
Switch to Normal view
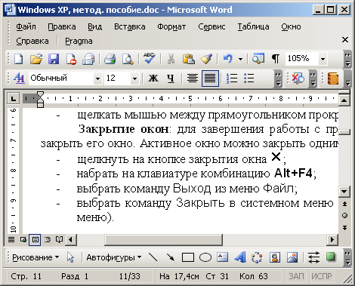(x=11, y=239)
